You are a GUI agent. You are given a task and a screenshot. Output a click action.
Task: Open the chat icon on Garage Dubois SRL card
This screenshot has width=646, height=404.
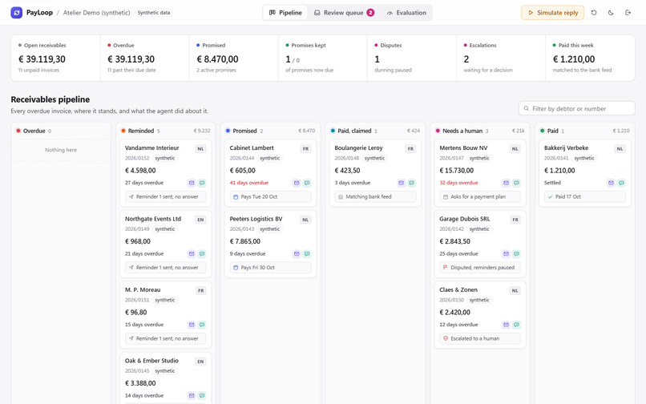coord(516,253)
